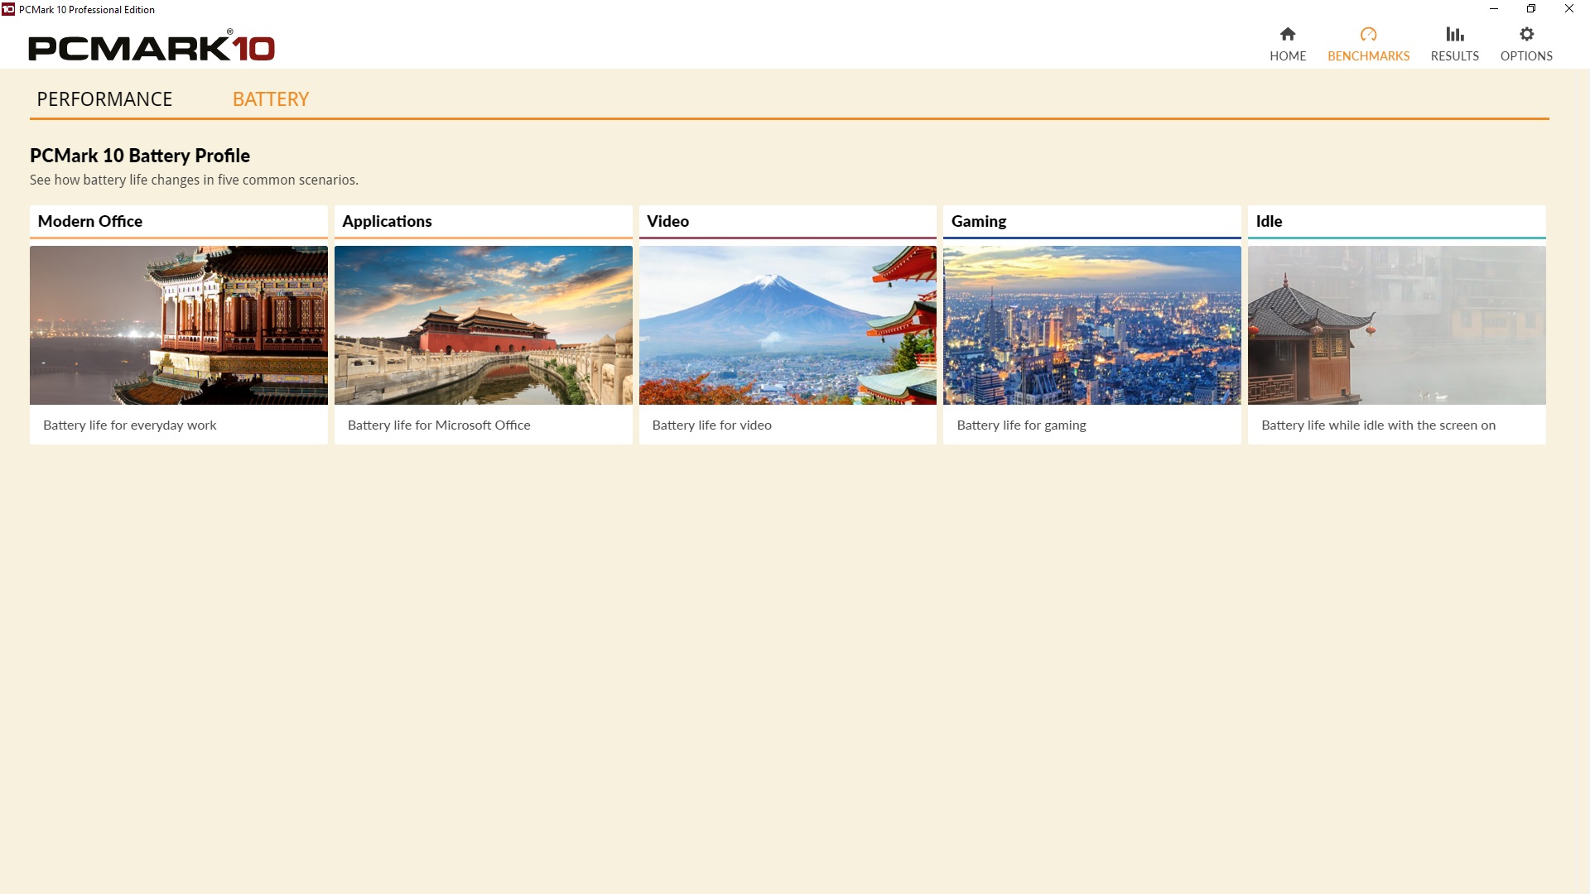Open the Idle scenario heading
1590x894 pixels.
pos(1269,221)
